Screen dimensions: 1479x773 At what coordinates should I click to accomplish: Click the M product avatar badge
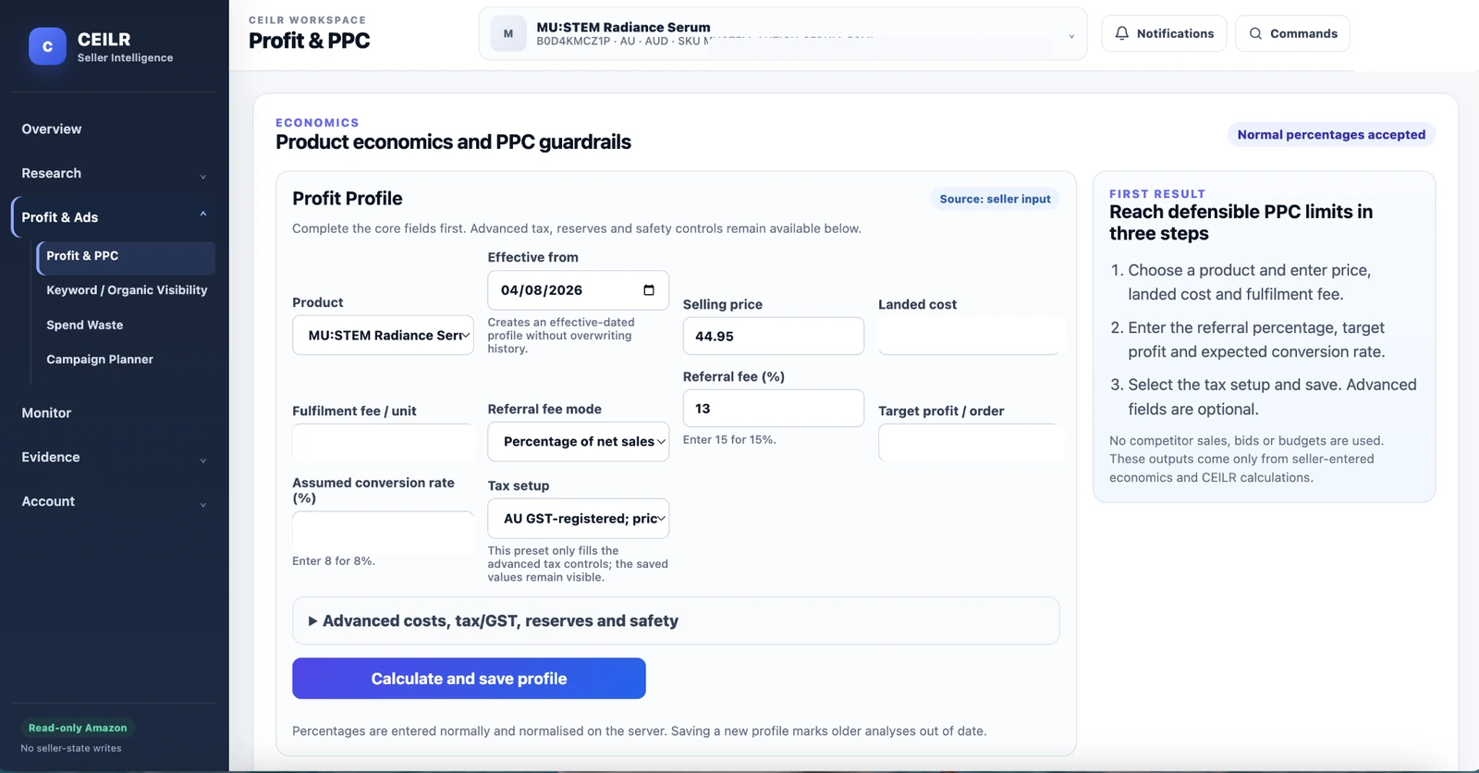pos(507,34)
